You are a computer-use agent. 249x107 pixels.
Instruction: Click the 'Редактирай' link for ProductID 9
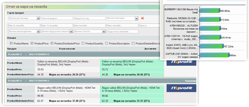[x=190, y=81]
